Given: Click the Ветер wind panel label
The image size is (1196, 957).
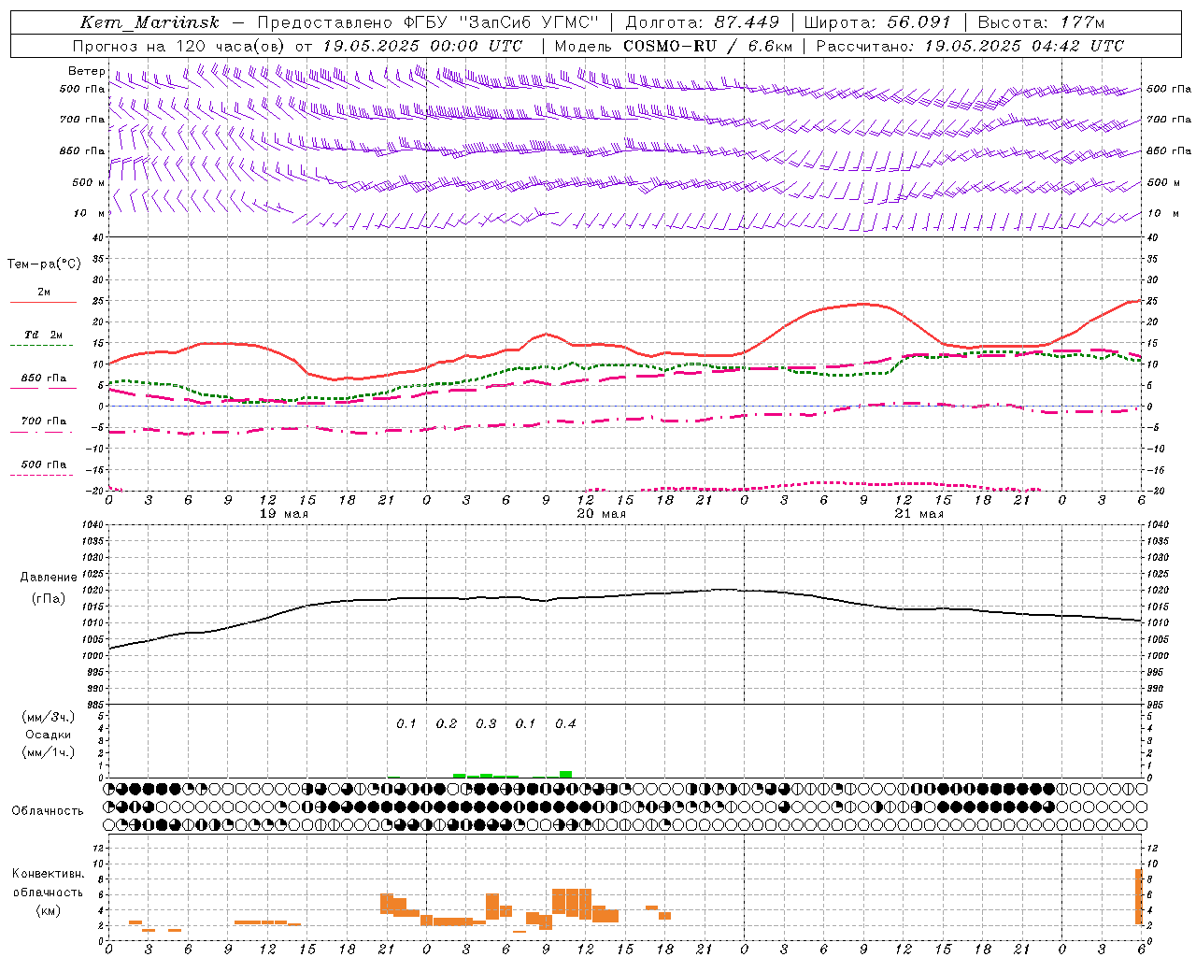Looking at the screenshot, I should 86,71.
